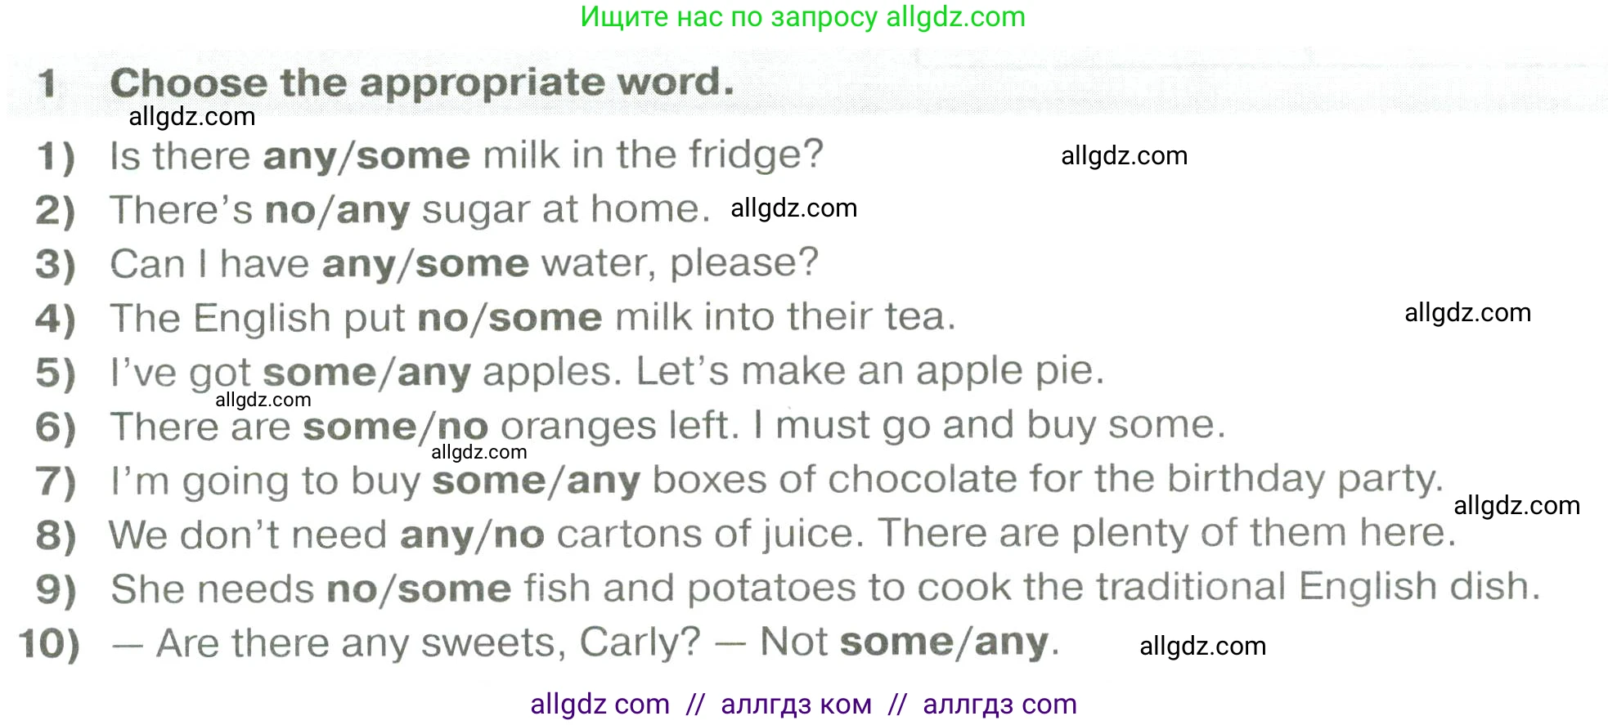The height and width of the screenshot is (725, 1608).
Task: Choose "some" before "boxes of chocolate"
Action: (489, 481)
